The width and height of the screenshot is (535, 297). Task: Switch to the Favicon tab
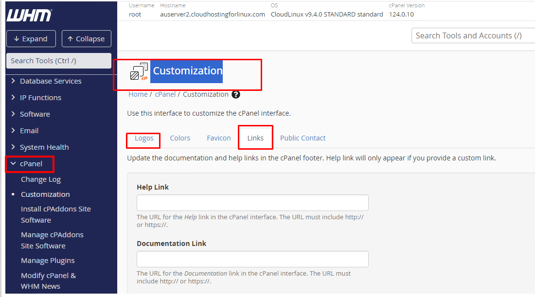pos(219,138)
